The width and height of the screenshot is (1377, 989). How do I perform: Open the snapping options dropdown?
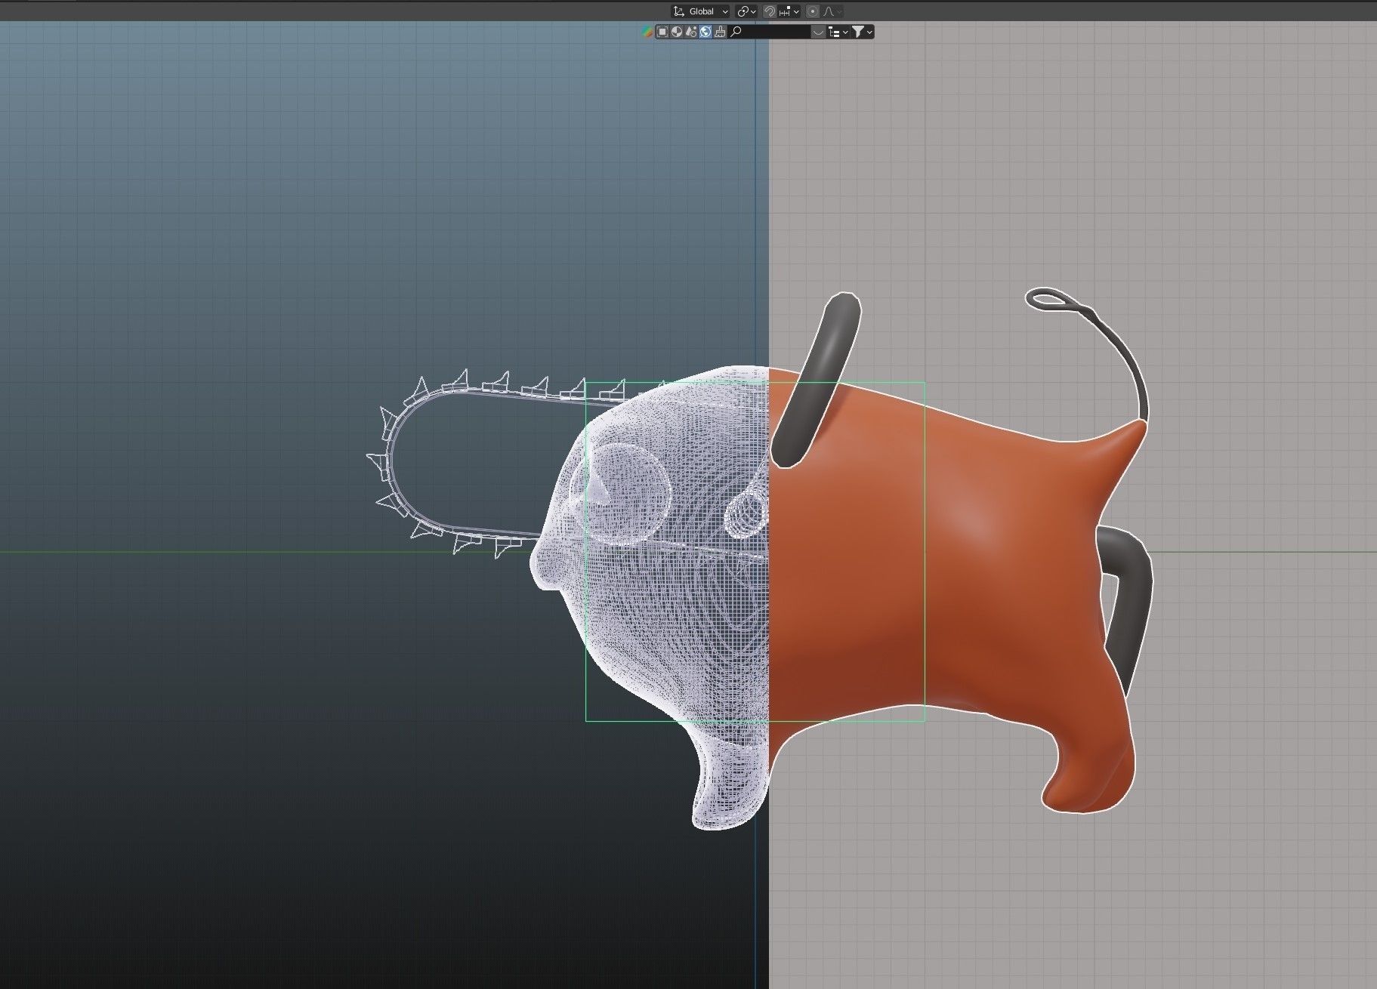point(789,11)
